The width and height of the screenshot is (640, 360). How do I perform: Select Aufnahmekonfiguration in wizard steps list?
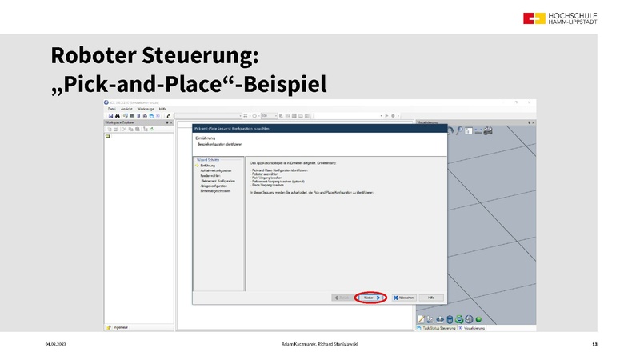[216, 170]
